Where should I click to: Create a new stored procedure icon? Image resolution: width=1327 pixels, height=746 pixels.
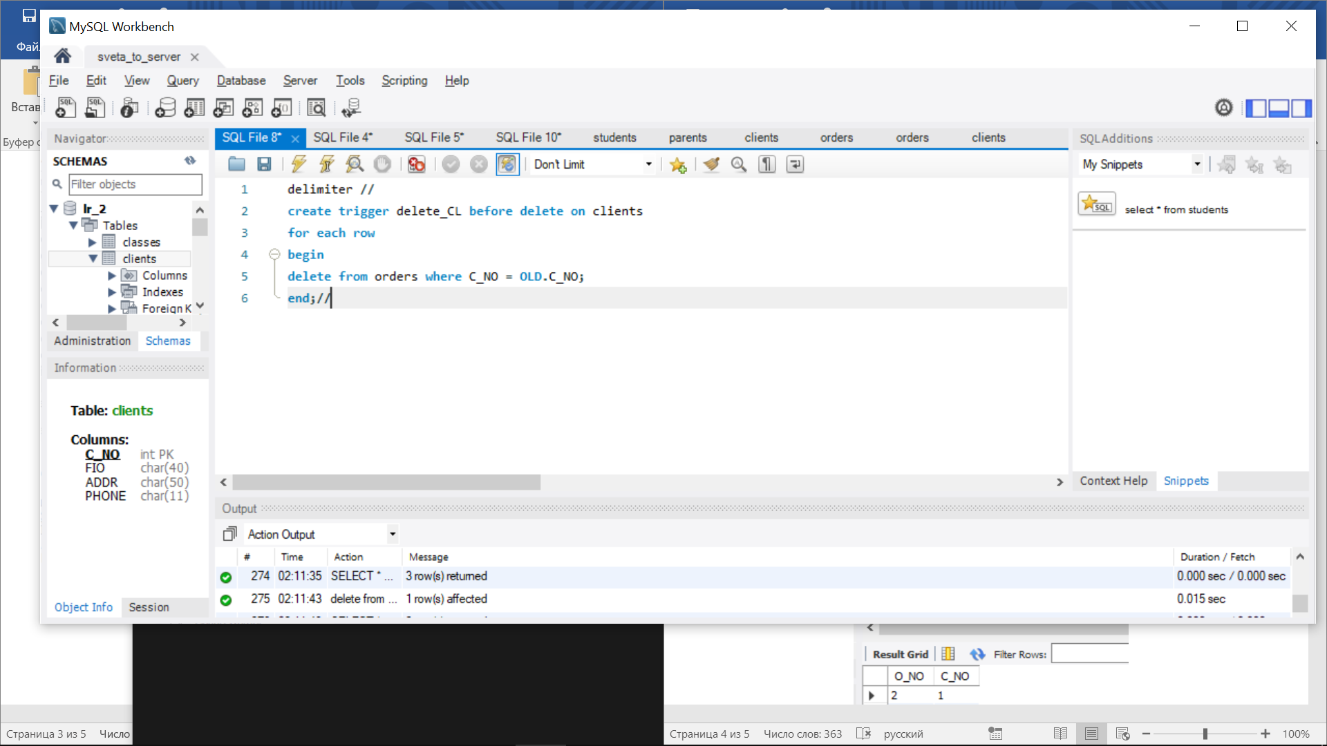click(252, 108)
